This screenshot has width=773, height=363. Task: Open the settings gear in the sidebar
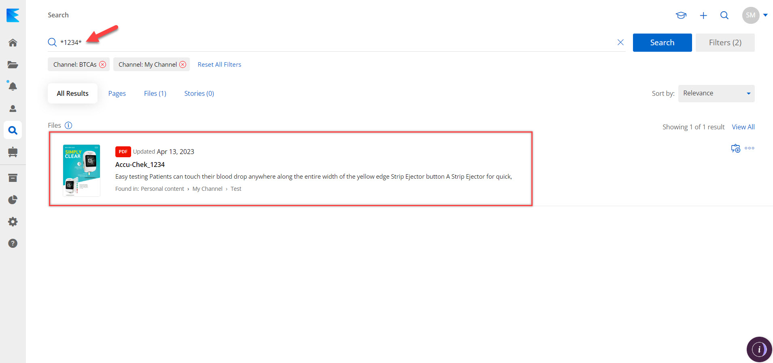coord(13,222)
